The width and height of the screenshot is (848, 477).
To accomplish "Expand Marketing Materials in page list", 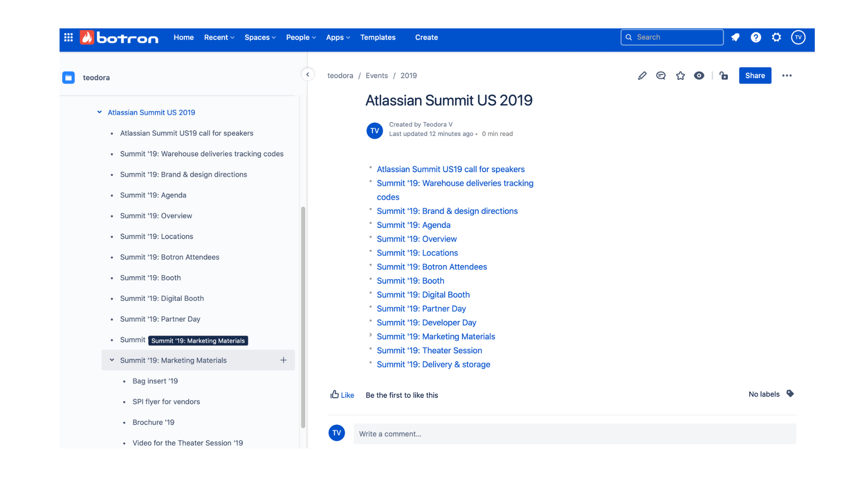I will [x=371, y=335].
